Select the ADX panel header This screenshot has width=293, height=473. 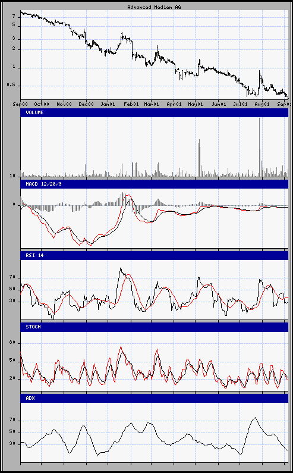155,398
